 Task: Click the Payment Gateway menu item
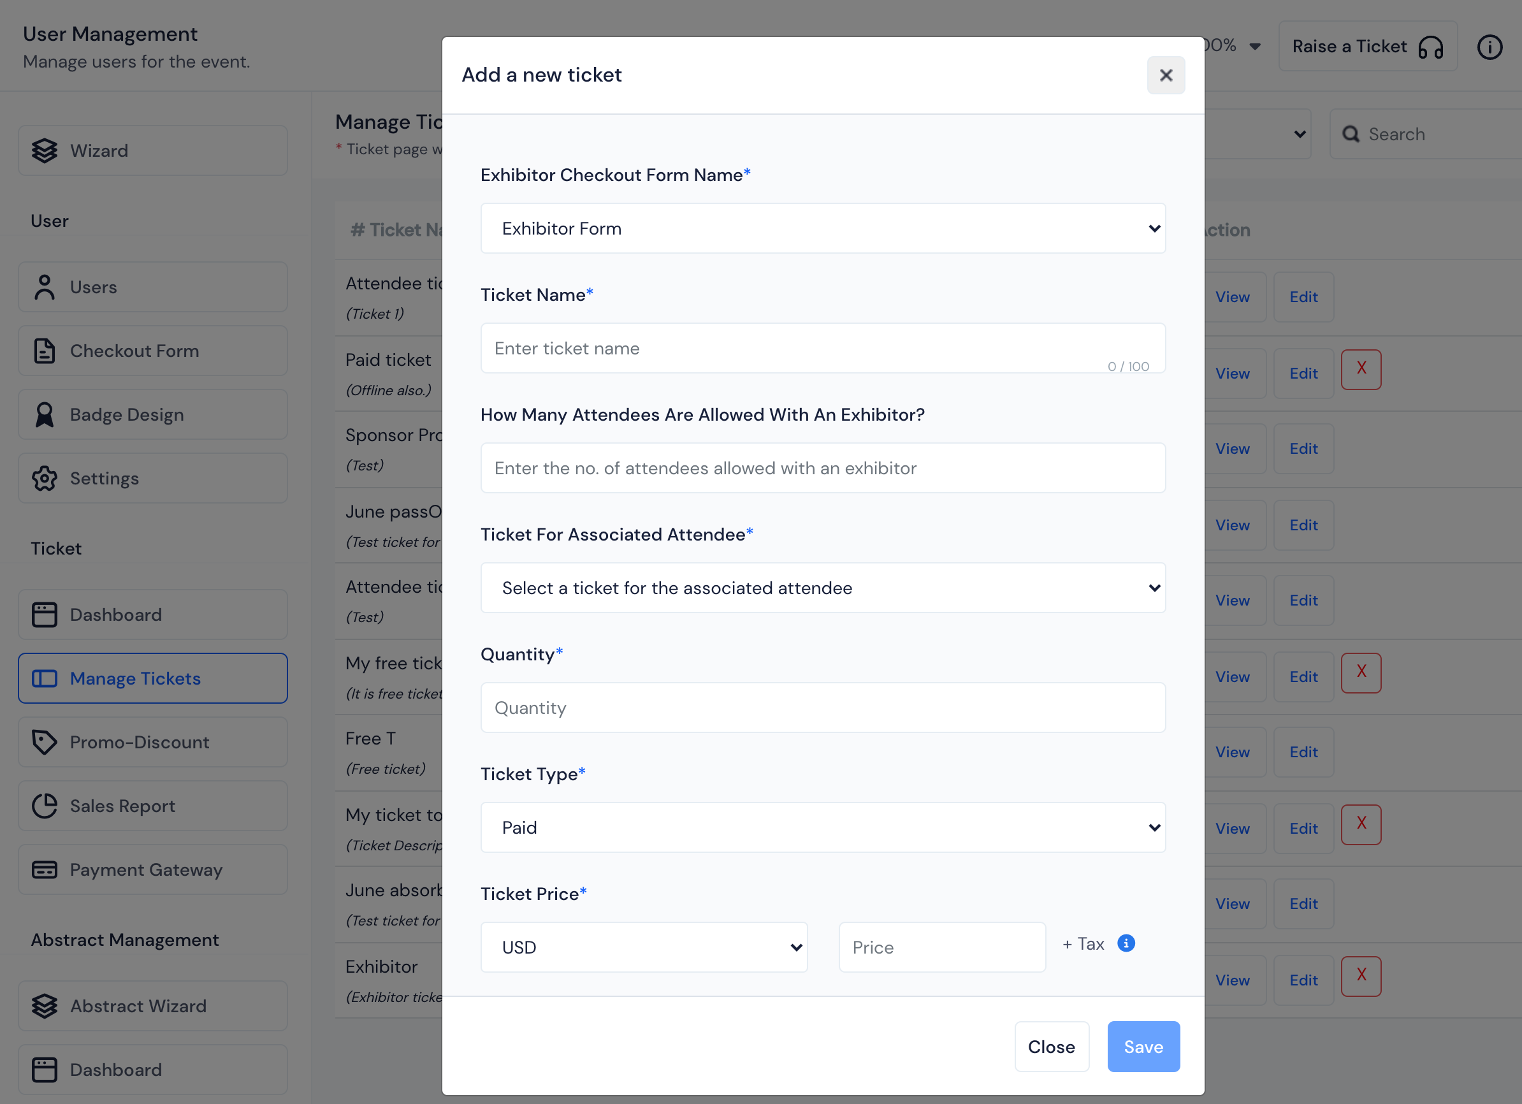(147, 869)
